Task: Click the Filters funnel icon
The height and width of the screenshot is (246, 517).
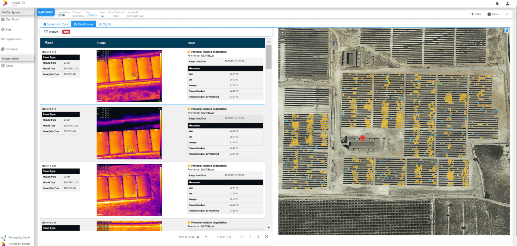Action: coord(472,14)
